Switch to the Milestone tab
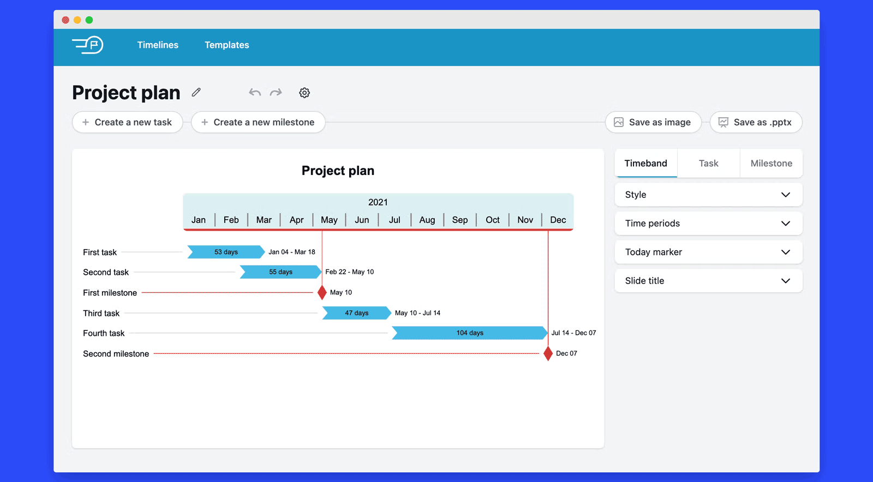This screenshot has height=482, width=873. click(771, 164)
